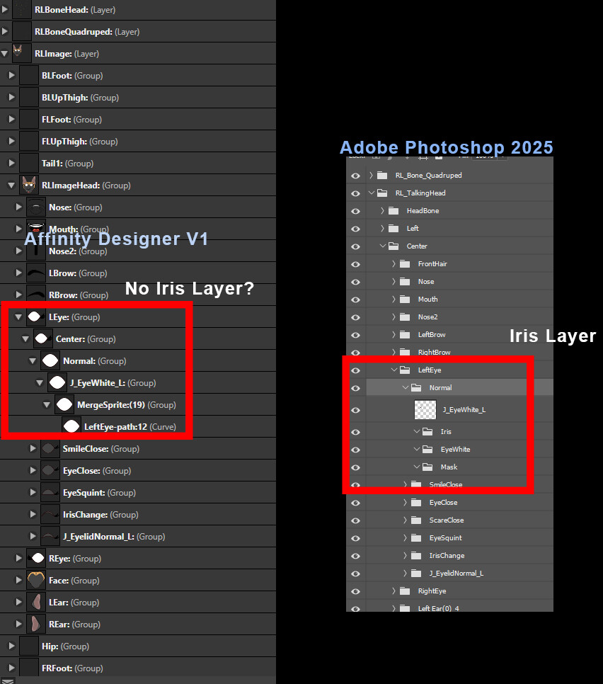
Task: Select the FRFoot group row
Action: pos(138,668)
